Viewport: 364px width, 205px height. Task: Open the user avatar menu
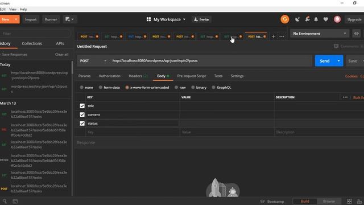pos(337,19)
